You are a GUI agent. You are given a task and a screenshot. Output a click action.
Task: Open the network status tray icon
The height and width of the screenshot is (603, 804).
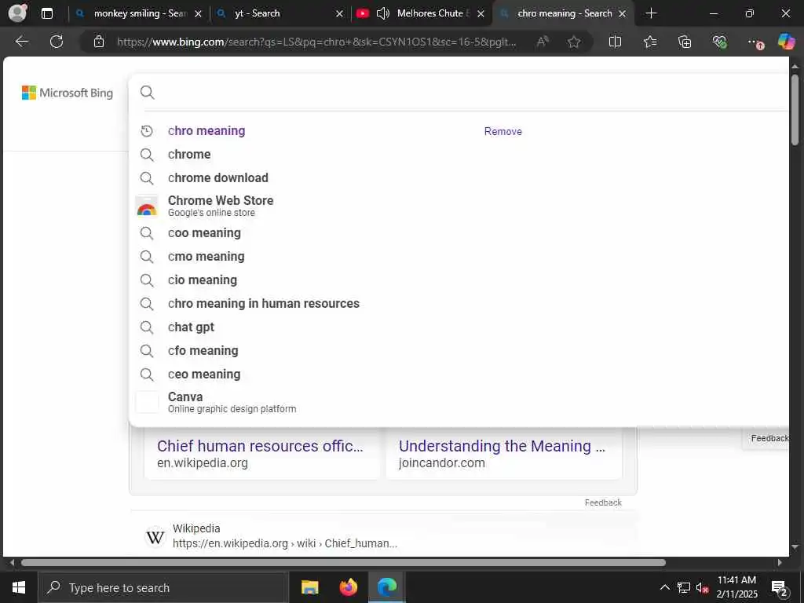684,587
